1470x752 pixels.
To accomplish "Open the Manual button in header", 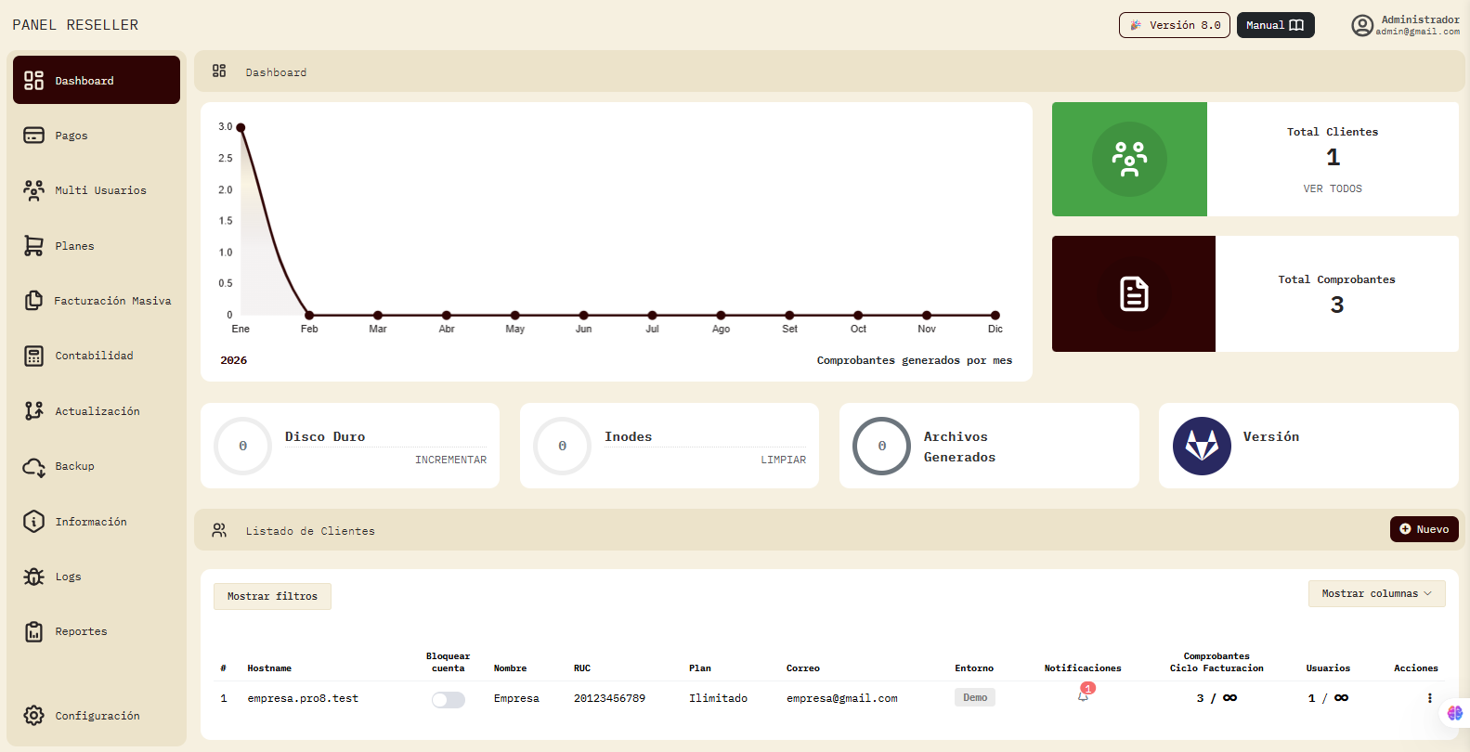I will pos(1275,25).
